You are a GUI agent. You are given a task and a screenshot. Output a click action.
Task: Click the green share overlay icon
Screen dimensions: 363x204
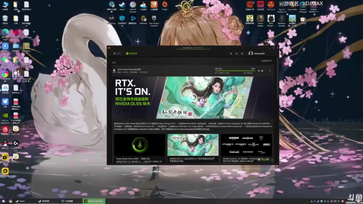point(236,53)
